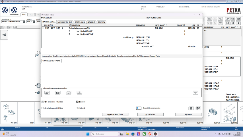243x137 pixels.
Task: Click the Windows taskbar Rechercher box
Action: [x=105, y=134]
